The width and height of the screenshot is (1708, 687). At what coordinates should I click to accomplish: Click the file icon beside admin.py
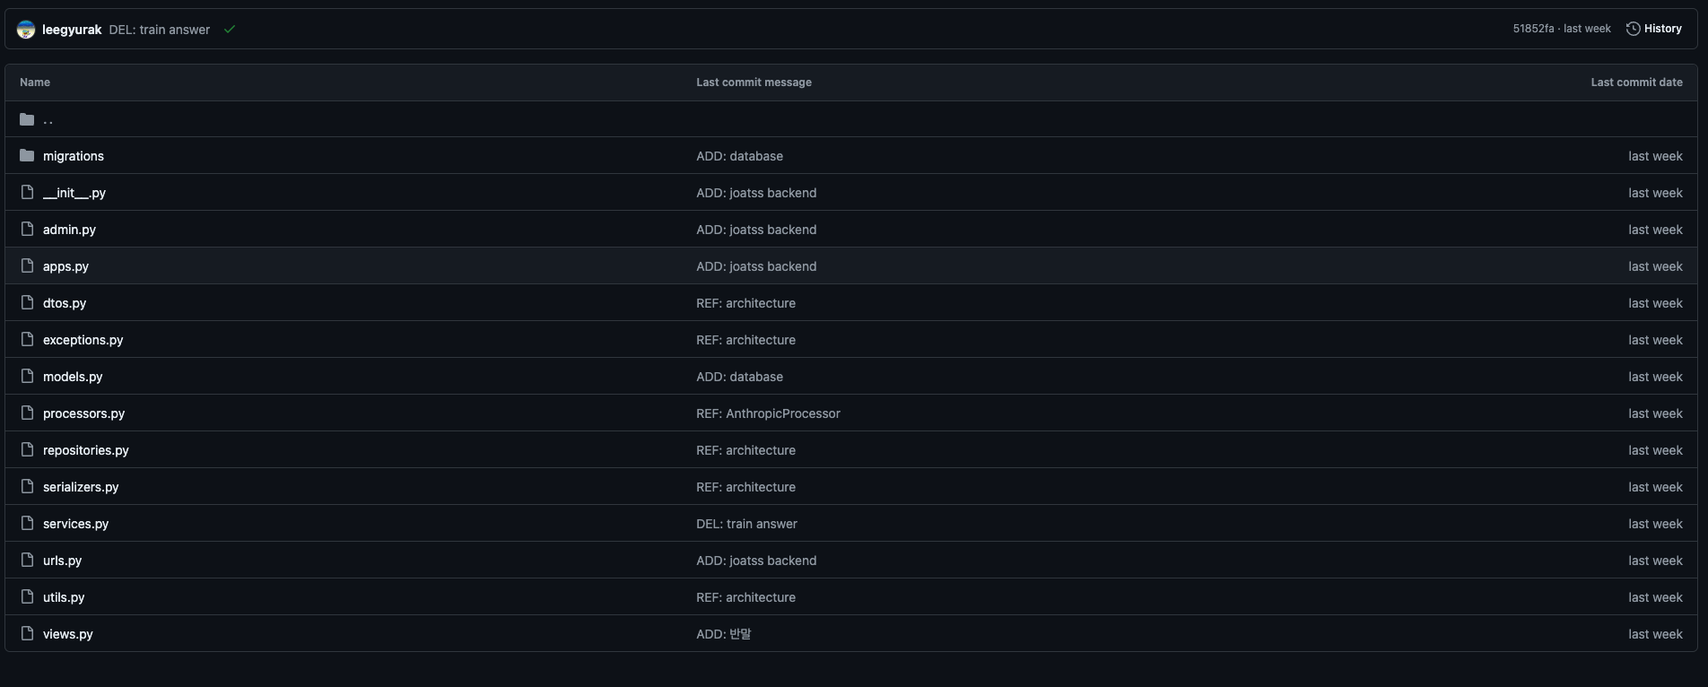tap(27, 230)
